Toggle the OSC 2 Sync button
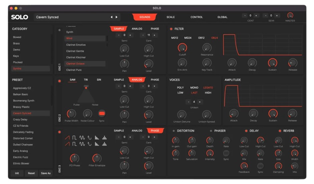This screenshot has width=314, height=184. pyautogui.click(x=102, y=114)
